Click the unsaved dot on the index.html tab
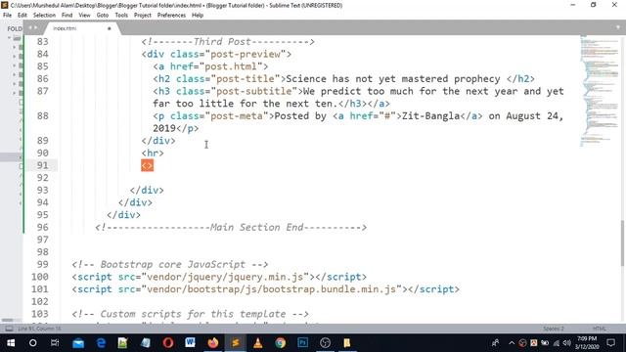Screen dimensions: 626x352 coord(109,28)
